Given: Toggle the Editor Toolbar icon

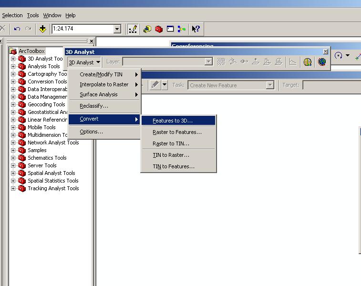Looking at the screenshot, I should click(x=133, y=29).
